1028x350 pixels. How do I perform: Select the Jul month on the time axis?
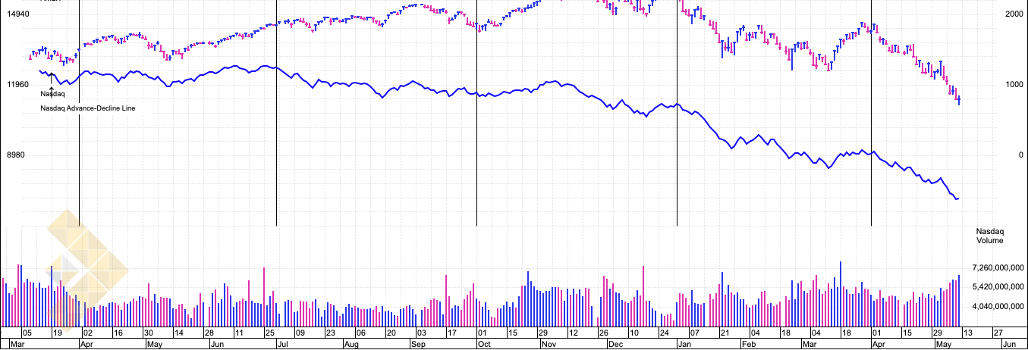[x=284, y=344]
